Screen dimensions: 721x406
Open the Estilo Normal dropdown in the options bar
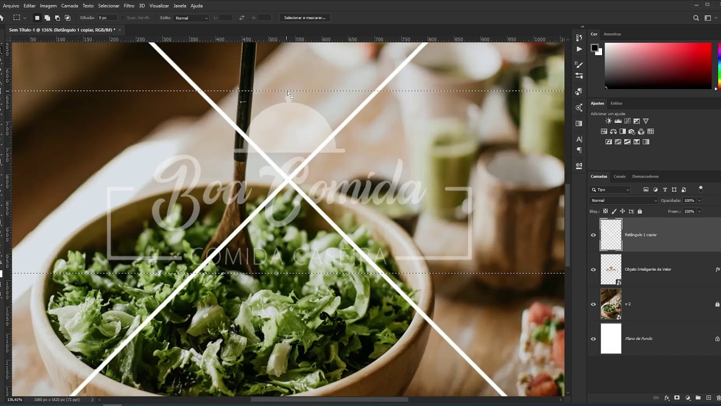point(191,18)
